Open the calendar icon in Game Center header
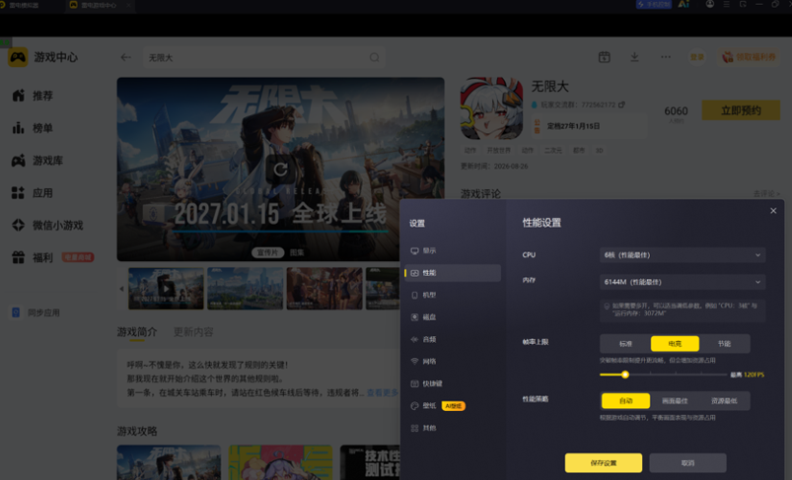This screenshot has width=792, height=480. pyautogui.click(x=604, y=57)
